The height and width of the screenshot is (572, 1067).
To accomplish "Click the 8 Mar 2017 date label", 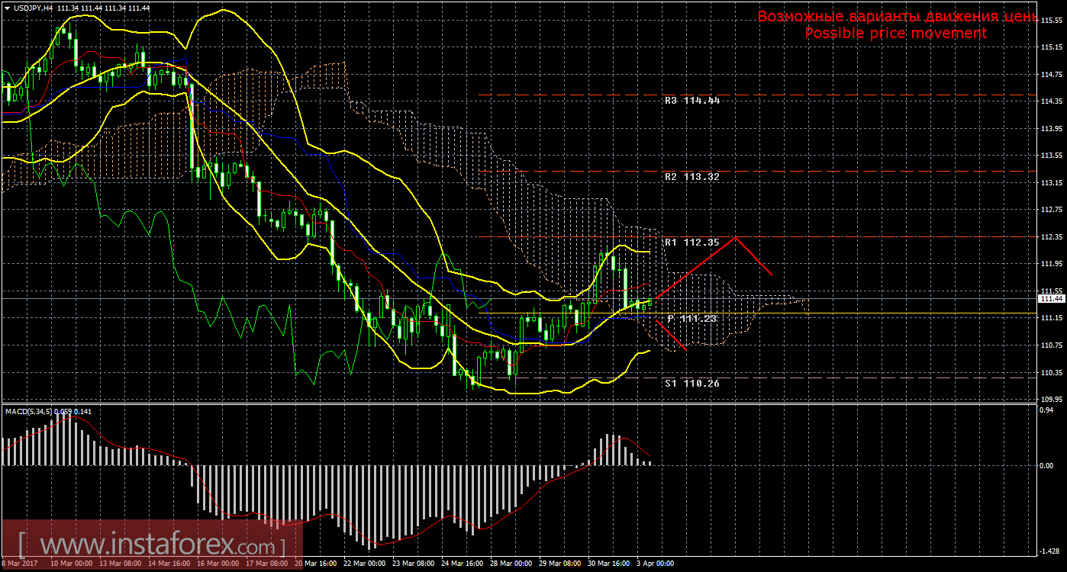I will coord(21,564).
